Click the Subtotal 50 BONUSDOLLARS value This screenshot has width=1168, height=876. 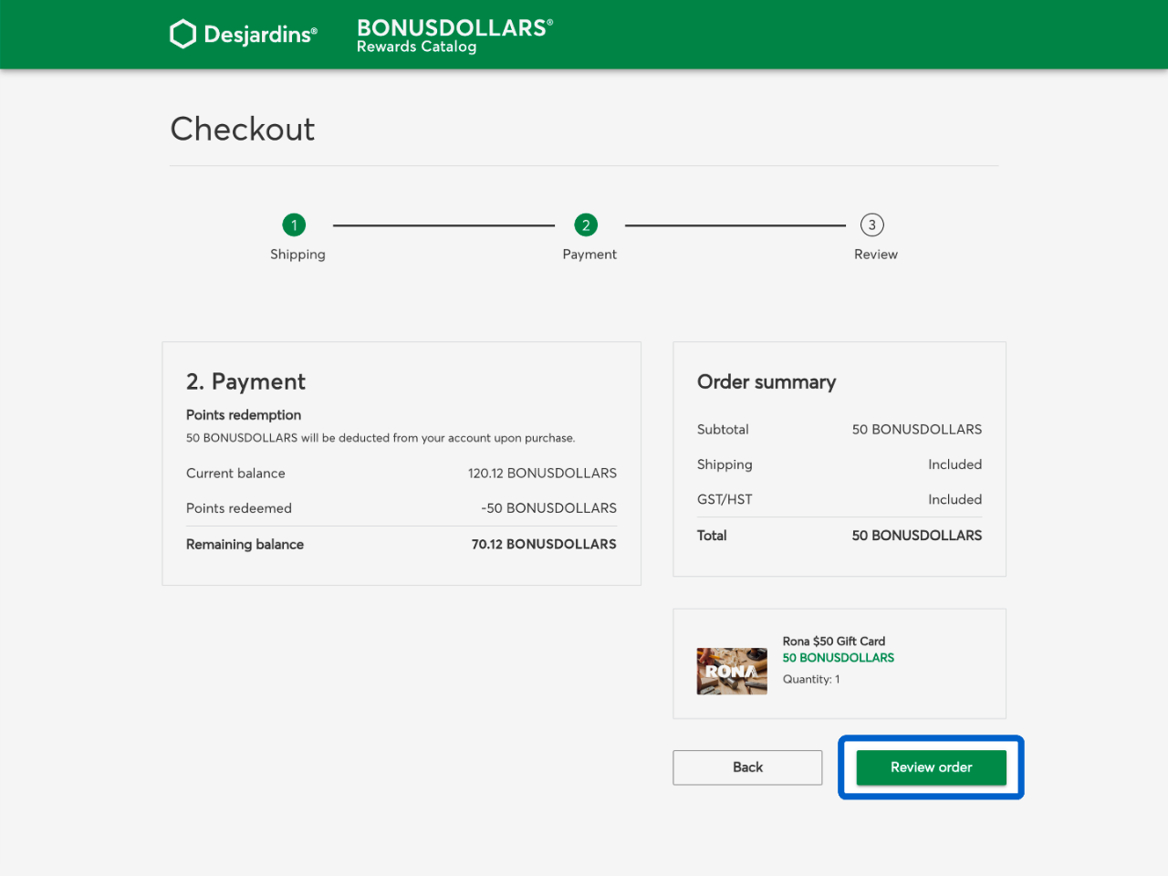[x=917, y=430]
